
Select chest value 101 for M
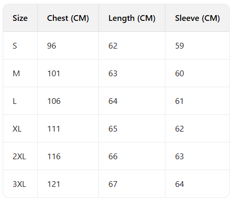pyautogui.click(x=54, y=74)
